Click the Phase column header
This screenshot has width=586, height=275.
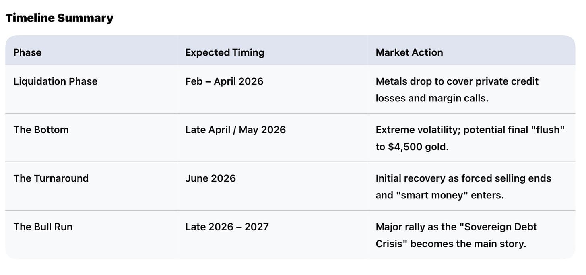coord(27,52)
